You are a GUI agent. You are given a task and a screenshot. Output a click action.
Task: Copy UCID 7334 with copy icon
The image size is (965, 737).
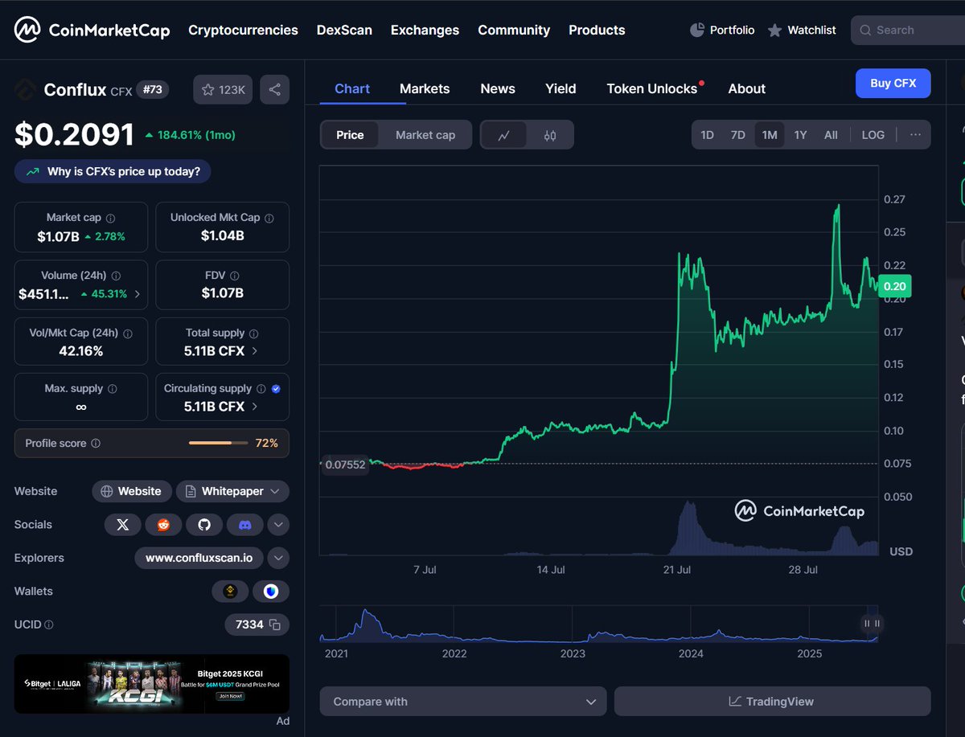pos(275,624)
